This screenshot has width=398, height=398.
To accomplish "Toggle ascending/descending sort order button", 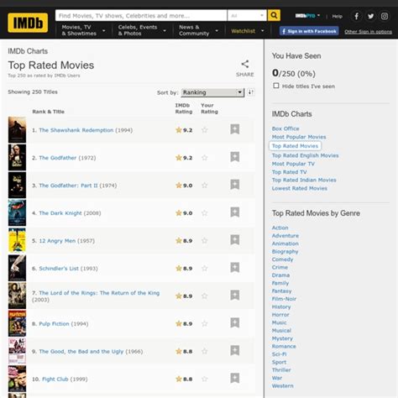I will (x=251, y=92).
